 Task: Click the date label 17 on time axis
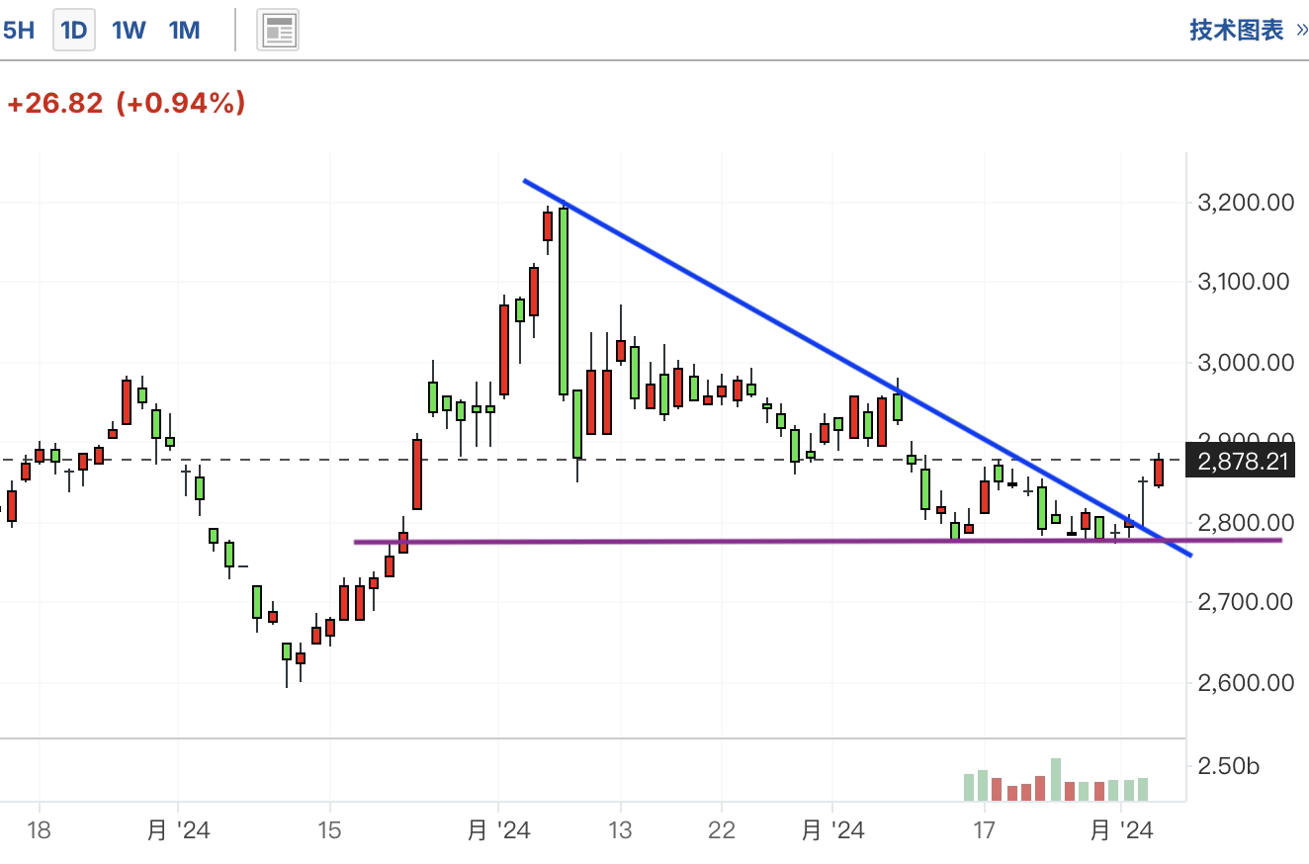tap(984, 829)
